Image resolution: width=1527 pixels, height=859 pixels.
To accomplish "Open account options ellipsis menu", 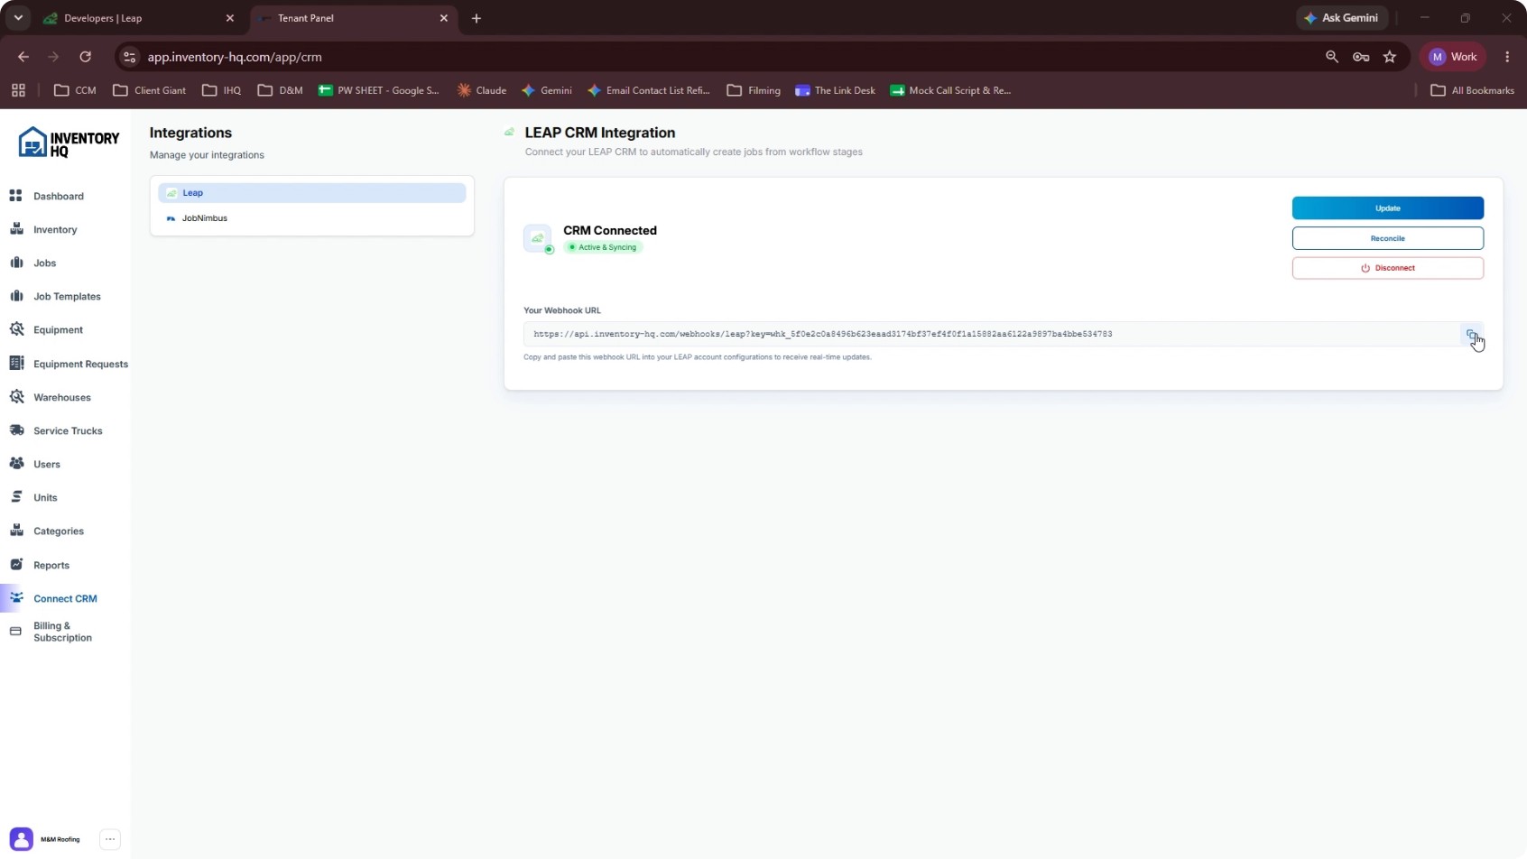I will (110, 839).
